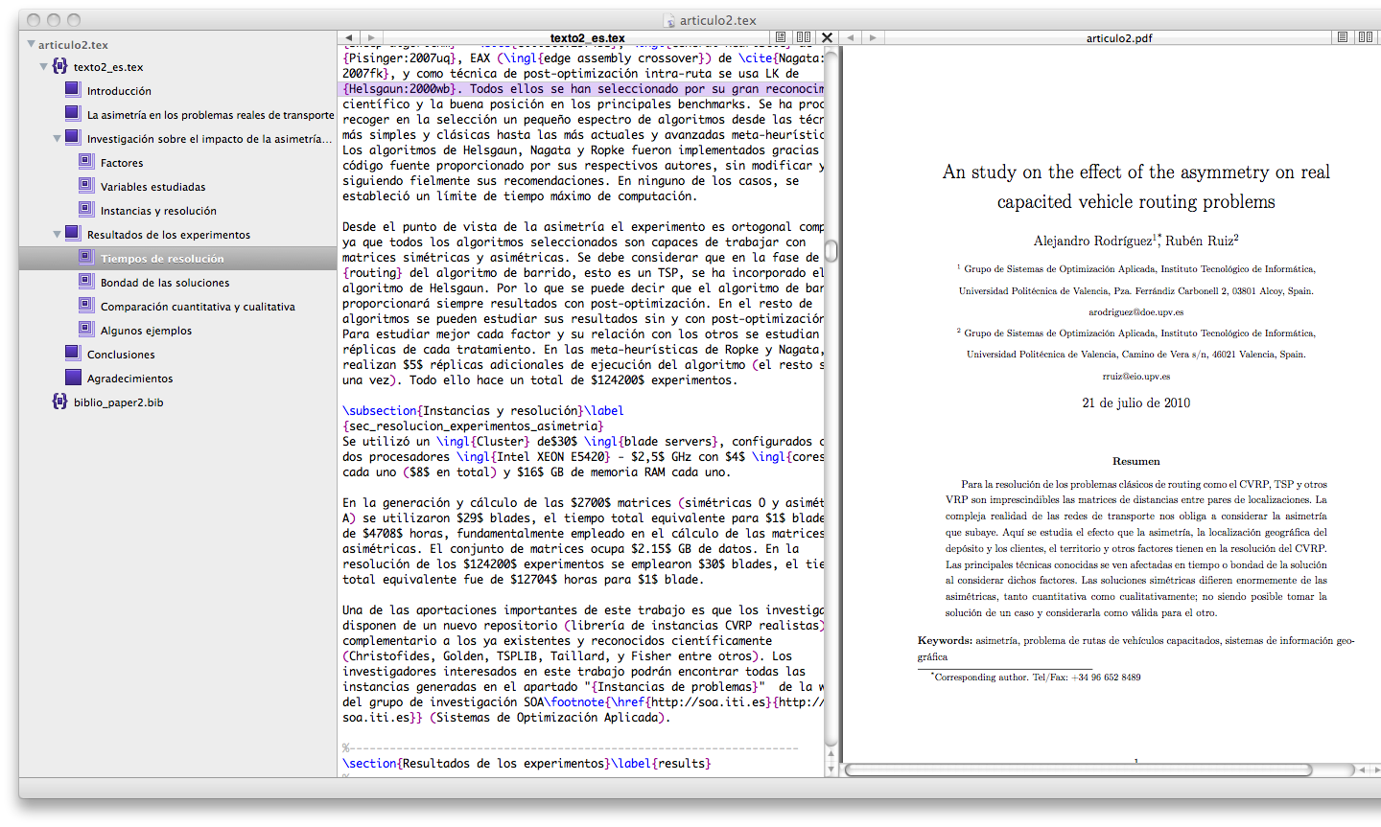
Task: Collapse the texto2_es.tex tree node
Action: point(44,67)
